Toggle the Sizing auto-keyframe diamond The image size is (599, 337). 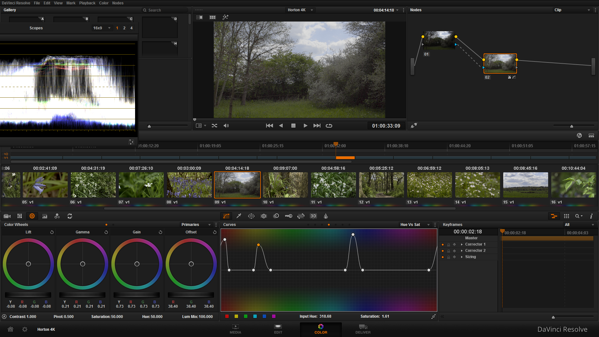(455, 257)
